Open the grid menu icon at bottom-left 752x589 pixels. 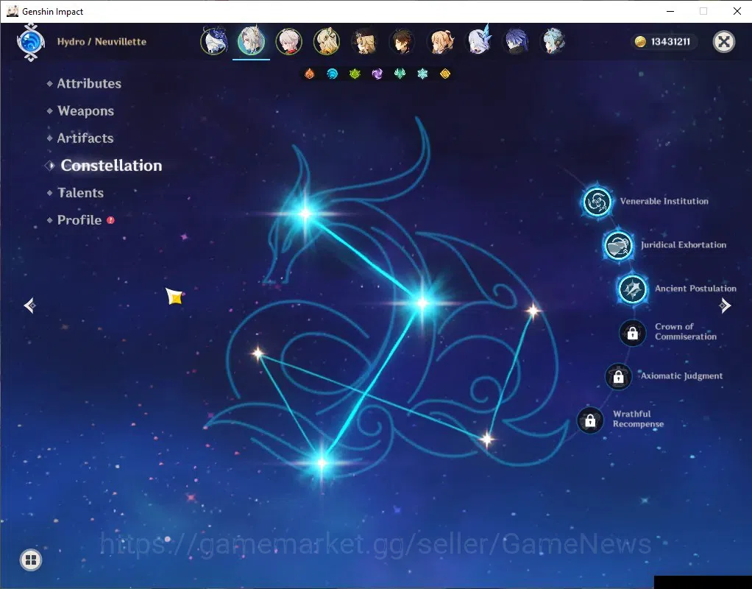pyautogui.click(x=31, y=560)
